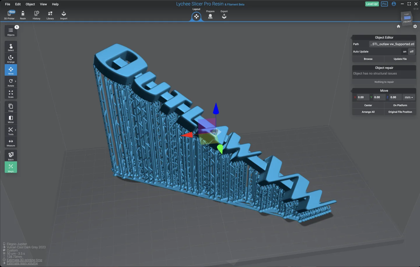The width and height of the screenshot is (420, 267).
Task: Click Original File Position button
Action: 400,112
